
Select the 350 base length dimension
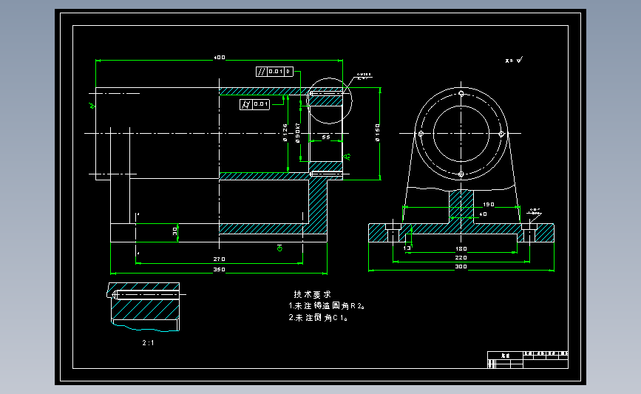pyautogui.click(x=219, y=269)
